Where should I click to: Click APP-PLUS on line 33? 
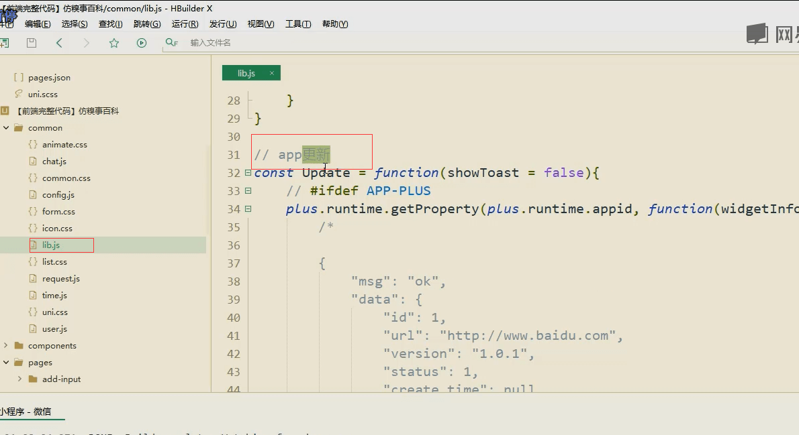pyautogui.click(x=398, y=191)
